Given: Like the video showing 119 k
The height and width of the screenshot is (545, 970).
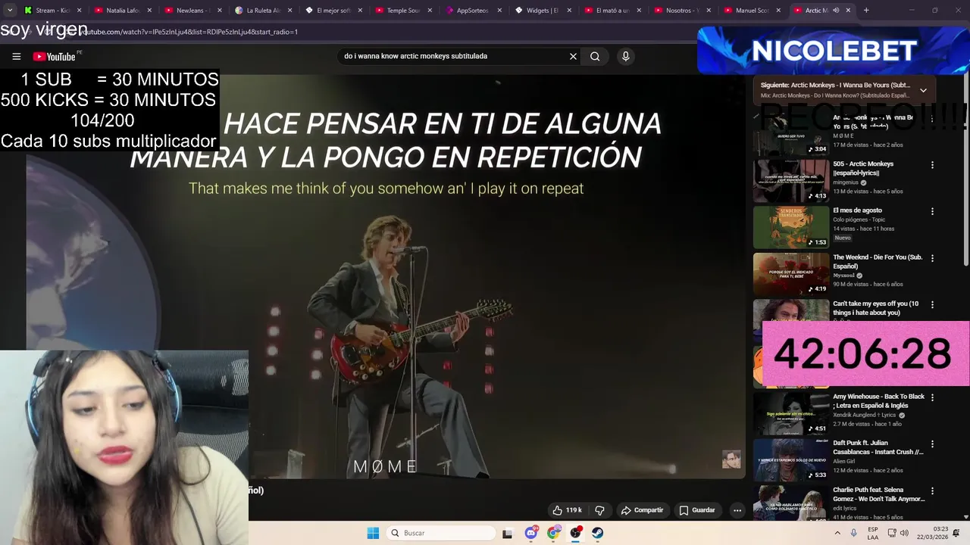Looking at the screenshot, I should (567, 510).
